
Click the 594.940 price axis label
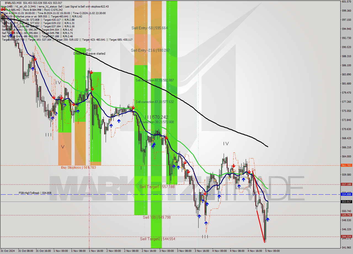coord(346,29)
